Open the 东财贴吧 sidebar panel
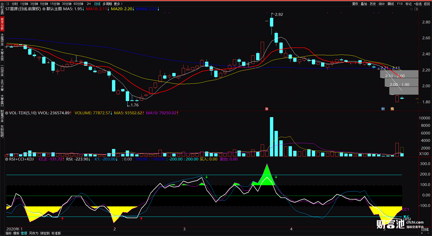Viewport: 432px width, 236px height. [x=2, y=131]
